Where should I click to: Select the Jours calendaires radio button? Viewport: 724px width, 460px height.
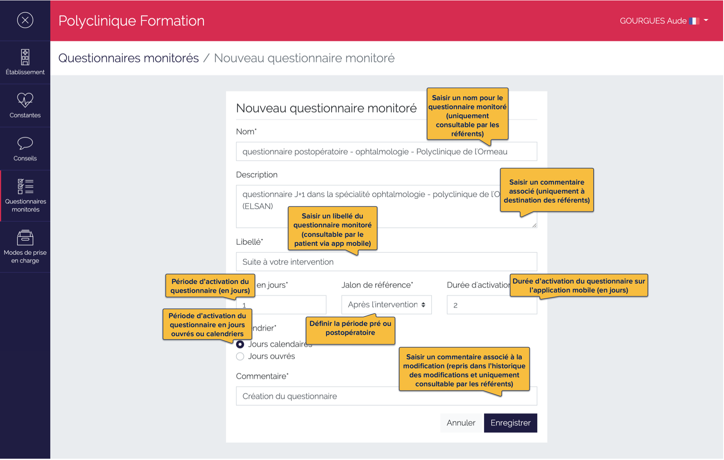(x=240, y=344)
